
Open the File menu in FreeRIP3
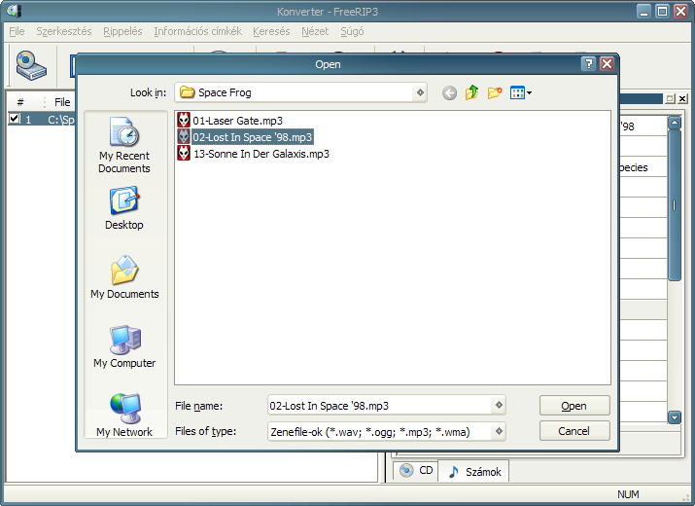(17, 31)
